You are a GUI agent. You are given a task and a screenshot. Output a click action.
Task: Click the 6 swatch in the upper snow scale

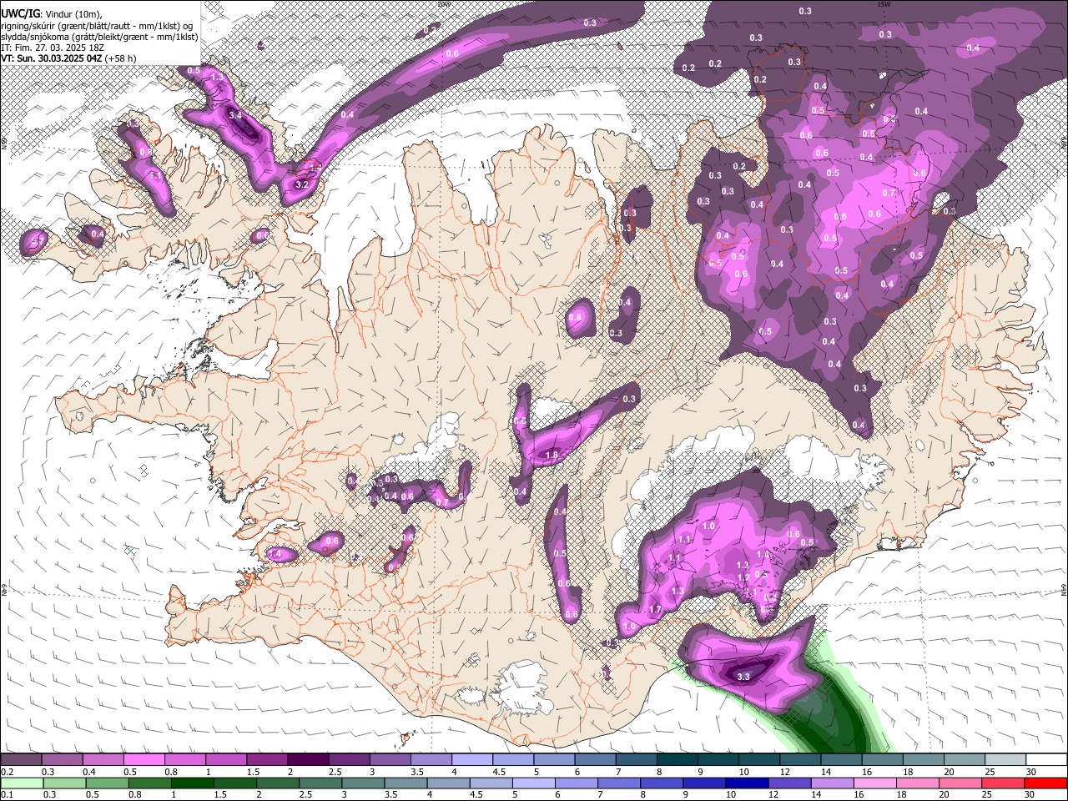pos(596,759)
